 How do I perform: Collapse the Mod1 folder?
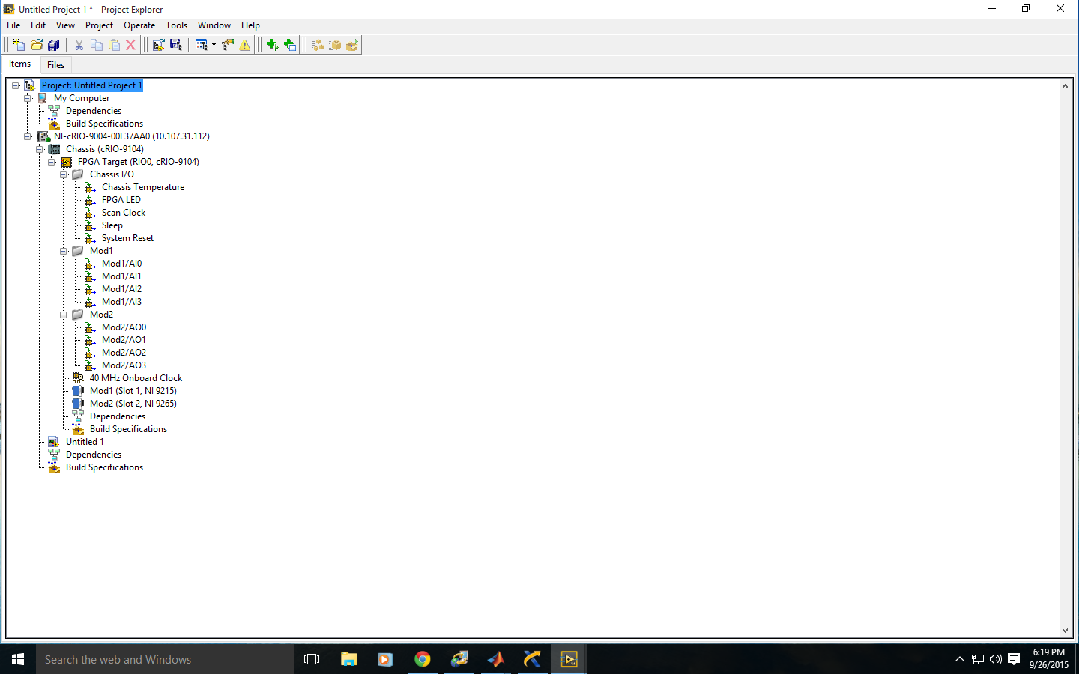[x=64, y=251]
